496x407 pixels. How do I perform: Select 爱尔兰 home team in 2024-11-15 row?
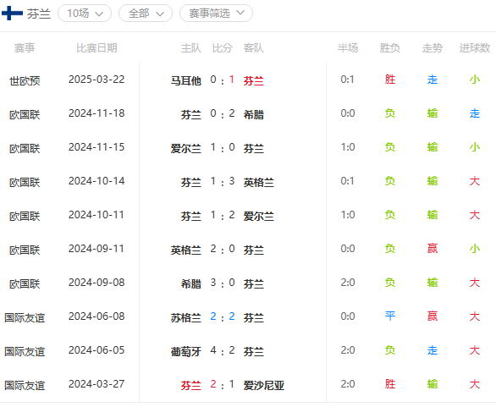[x=185, y=149]
